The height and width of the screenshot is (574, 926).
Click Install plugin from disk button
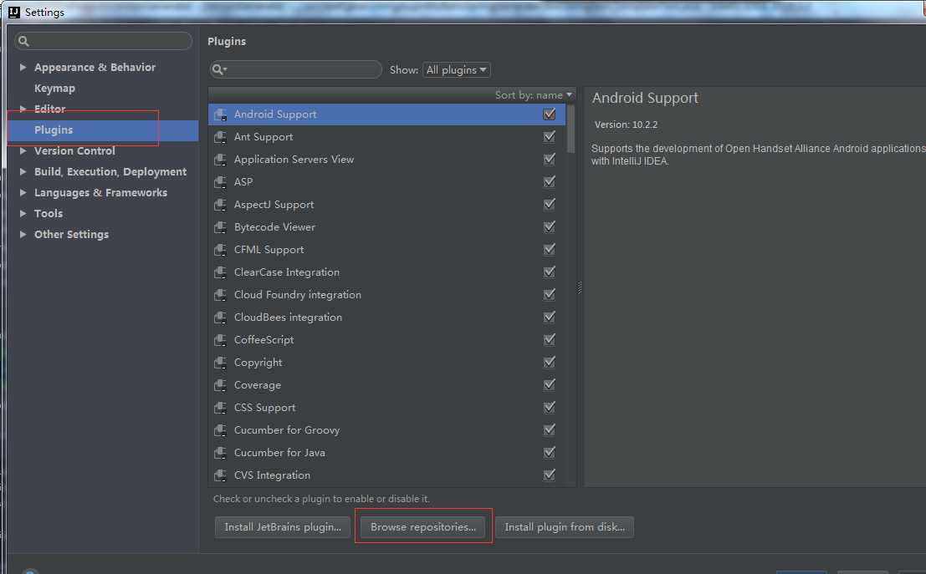[x=565, y=527]
